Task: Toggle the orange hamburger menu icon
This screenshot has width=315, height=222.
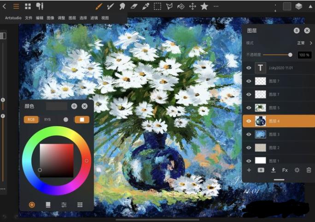Action: (x=16, y=6)
